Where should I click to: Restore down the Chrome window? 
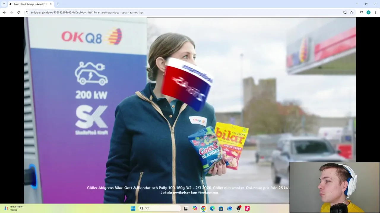coord(366,4)
